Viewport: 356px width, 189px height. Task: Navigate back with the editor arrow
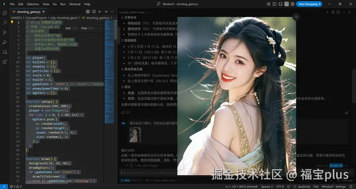click(x=100, y=11)
